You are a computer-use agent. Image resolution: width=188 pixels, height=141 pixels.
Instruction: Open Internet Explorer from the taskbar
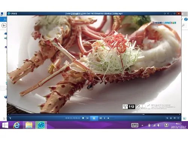17,125
